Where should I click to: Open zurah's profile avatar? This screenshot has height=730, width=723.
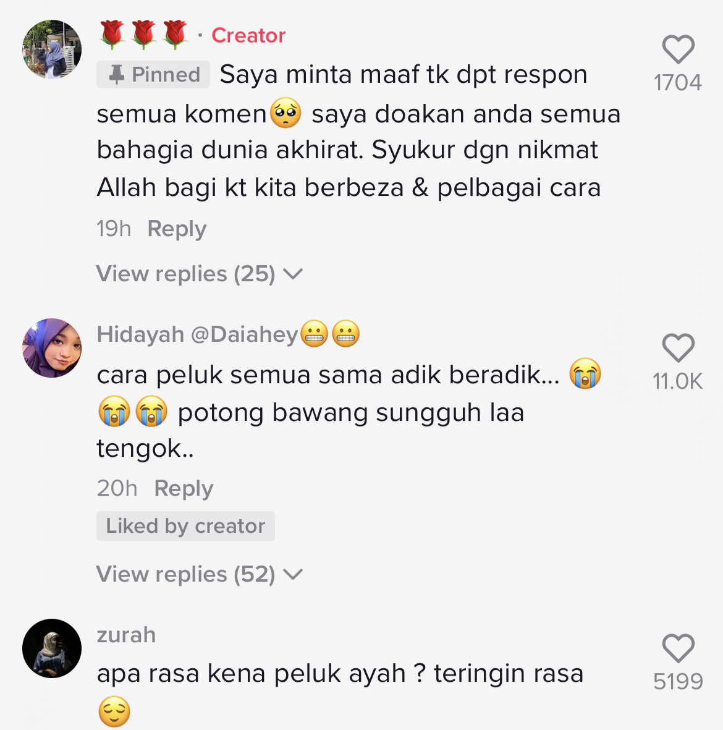tap(52, 648)
